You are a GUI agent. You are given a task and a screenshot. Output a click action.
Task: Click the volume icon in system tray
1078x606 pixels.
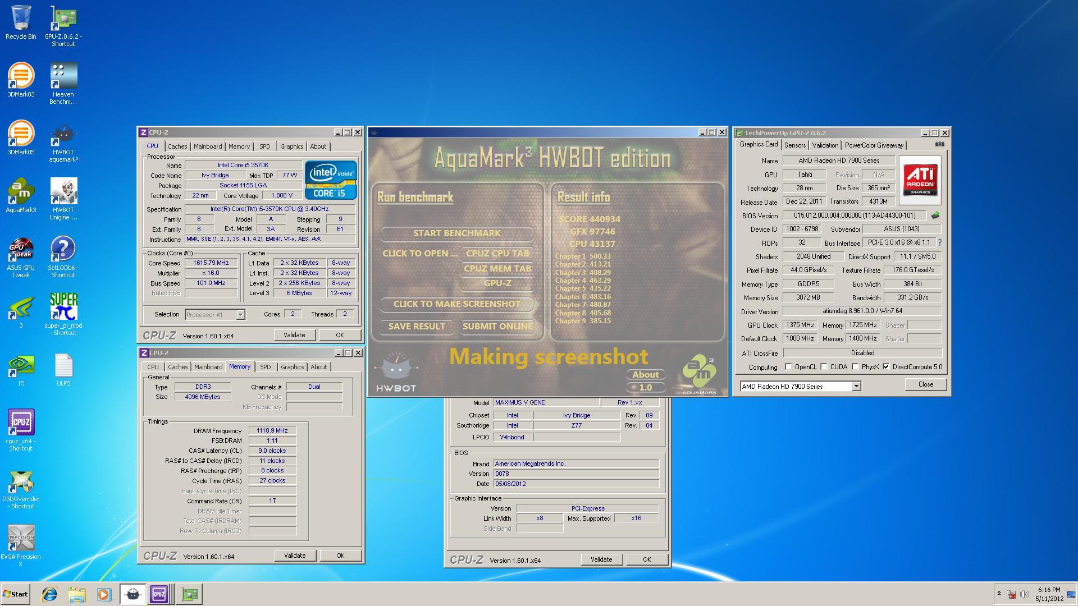click(x=1024, y=594)
